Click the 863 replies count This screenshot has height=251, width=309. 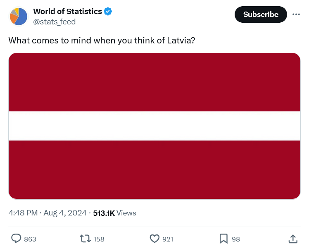tap(30, 239)
